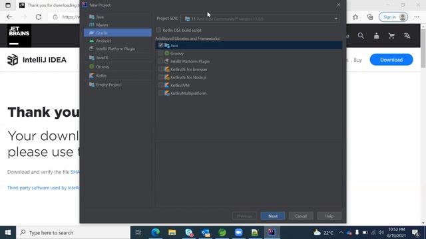Close the New Project dialog

point(339,5)
